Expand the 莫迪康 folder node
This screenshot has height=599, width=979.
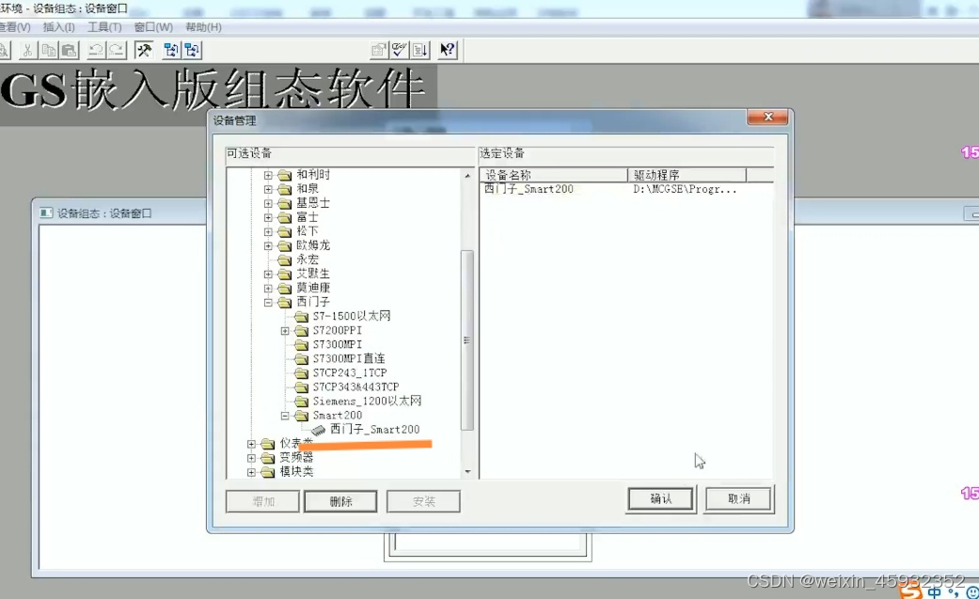(x=268, y=289)
